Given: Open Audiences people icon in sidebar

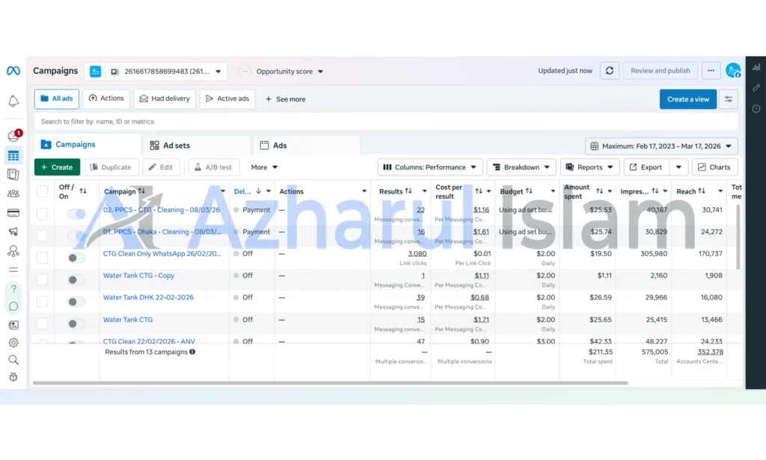Looking at the screenshot, I should tap(13, 193).
